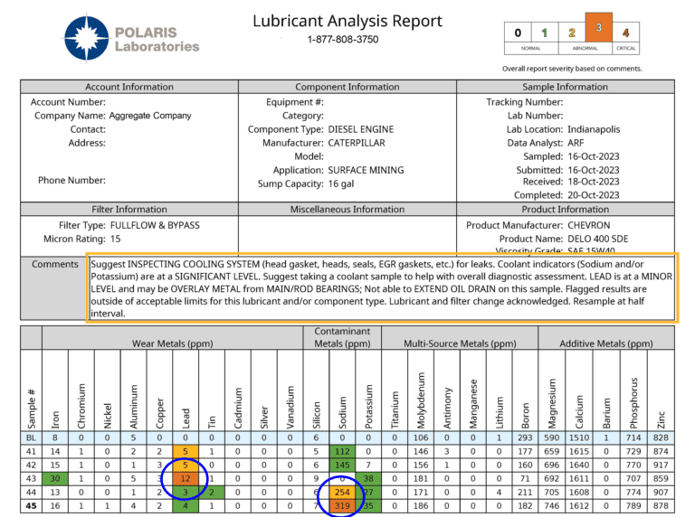This screenshot has width=695, height=517.
Task: Click the highlighted orange severity 3 box
Action: pos(599,27)
